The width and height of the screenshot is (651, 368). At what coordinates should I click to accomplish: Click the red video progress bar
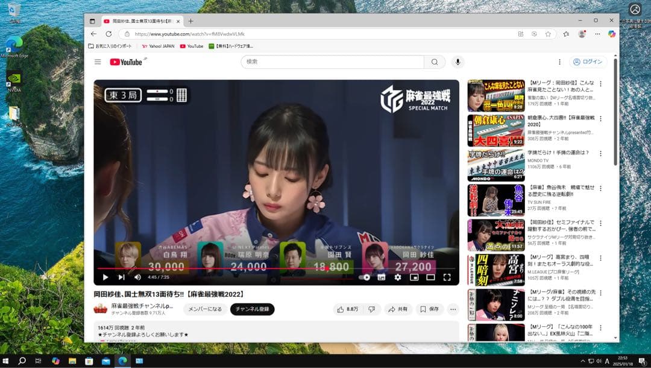[241, 268]
